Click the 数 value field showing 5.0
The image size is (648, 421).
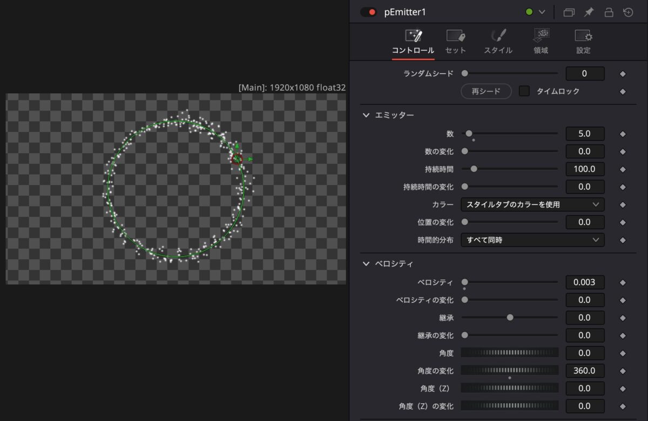585,134
